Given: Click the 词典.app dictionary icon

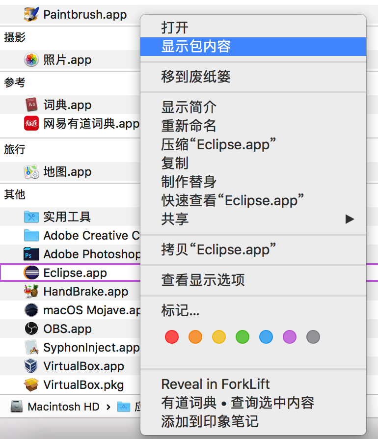Looking at the screenshot, I should [31, 105].
